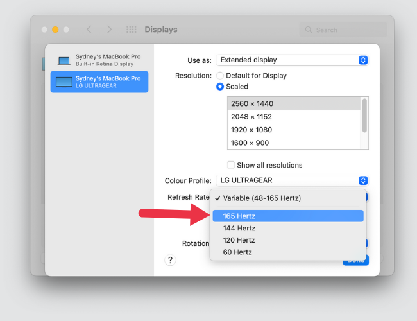Choose Variable (48-165 Hertz) refresh rate

coord(288,198)
